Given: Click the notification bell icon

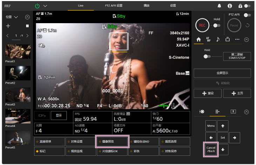Looking at the screenshot, I should pyautogui.click(x=220, y=6).
